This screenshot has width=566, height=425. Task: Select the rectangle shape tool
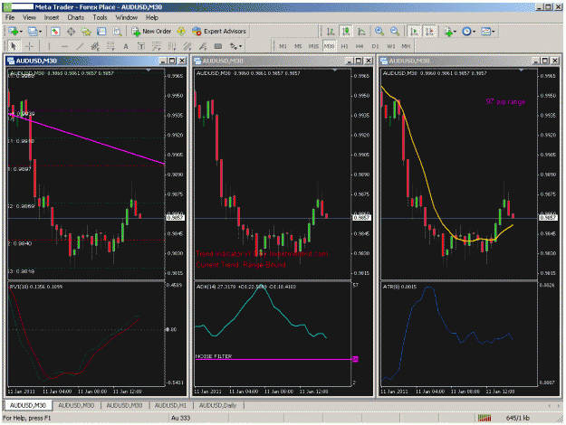click(218, 46)
